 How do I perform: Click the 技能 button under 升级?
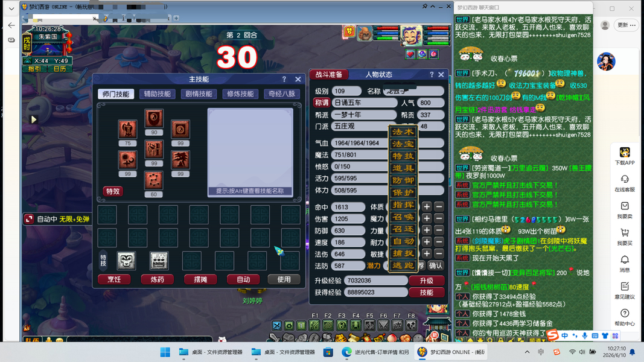[x=427, y=292]
